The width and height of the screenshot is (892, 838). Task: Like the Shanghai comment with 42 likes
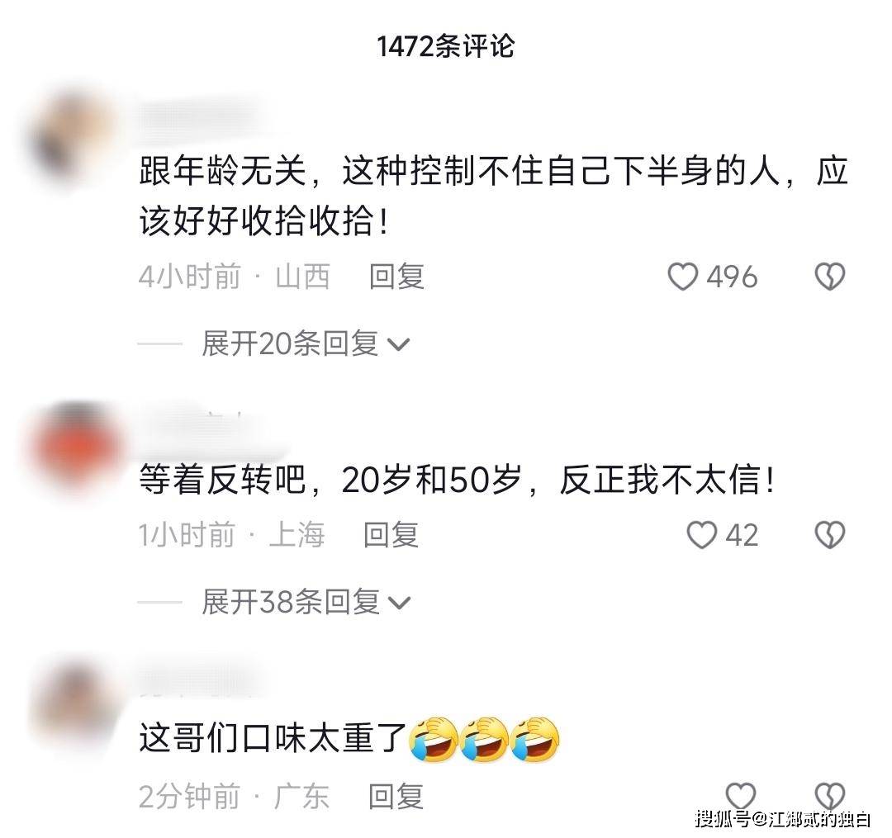point(701,535)
